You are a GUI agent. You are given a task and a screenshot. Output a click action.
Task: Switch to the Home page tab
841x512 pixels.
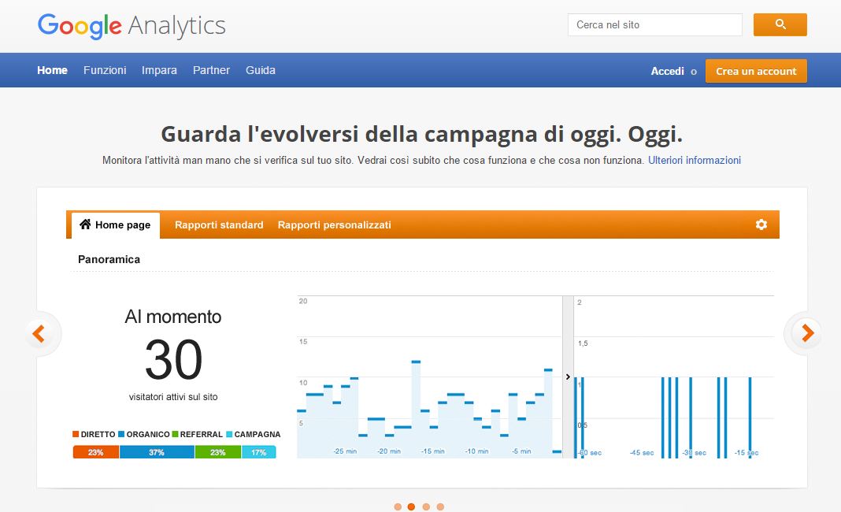tap(115, 224)
